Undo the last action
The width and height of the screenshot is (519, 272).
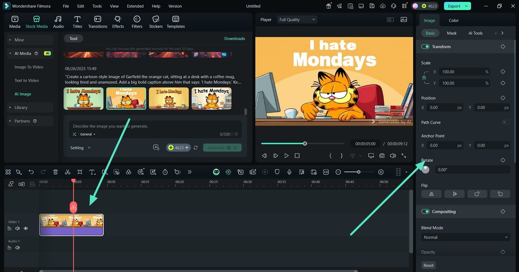click(x=31, y=172)
